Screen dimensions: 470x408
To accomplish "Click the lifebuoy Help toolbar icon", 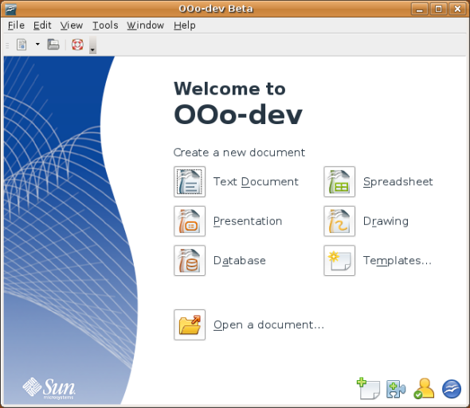I will tap(77, 45).
